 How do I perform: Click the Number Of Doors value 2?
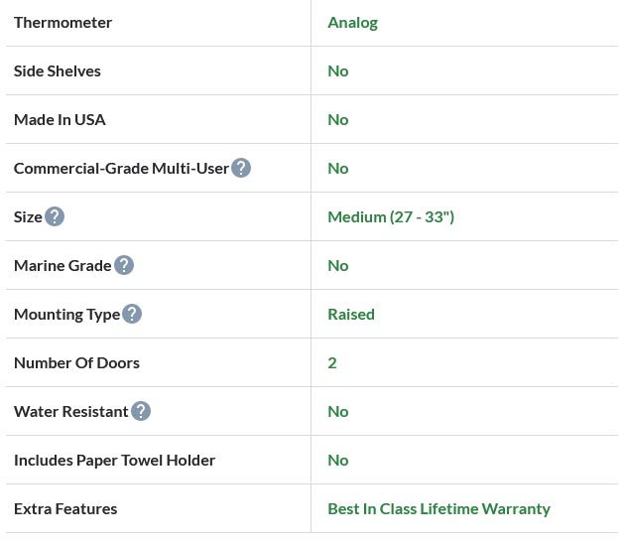pos(332,362)
